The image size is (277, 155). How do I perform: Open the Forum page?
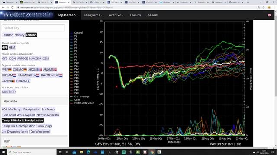135,15
